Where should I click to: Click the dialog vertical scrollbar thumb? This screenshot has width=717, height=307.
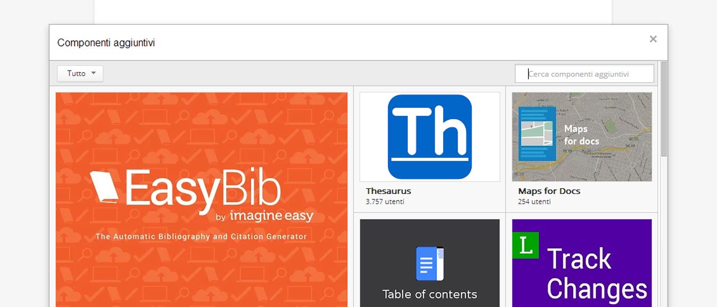664,109
